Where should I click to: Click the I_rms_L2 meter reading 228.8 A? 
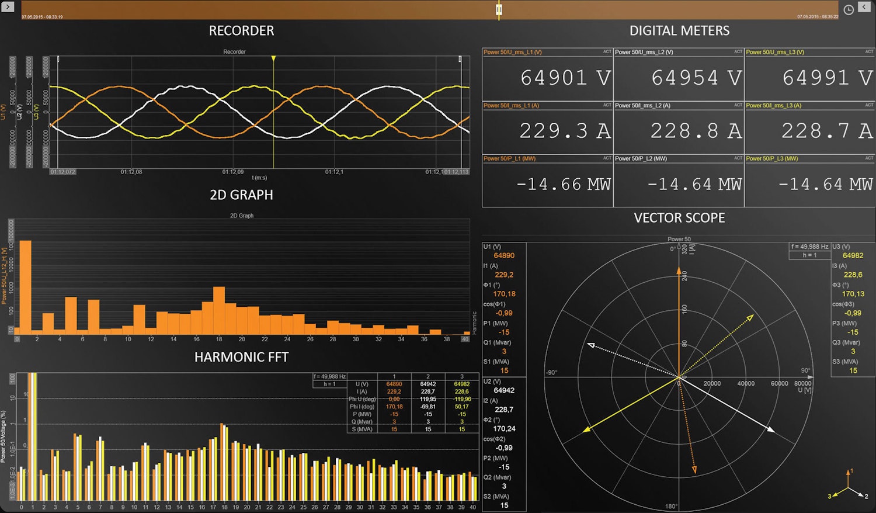pyautogui.click(x=696, y=131)
